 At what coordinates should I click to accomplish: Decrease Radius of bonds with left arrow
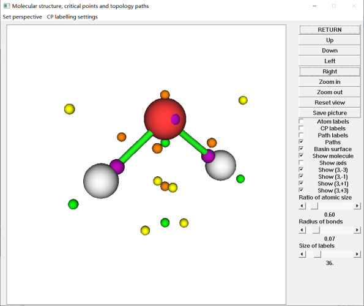tap(302, 230)
